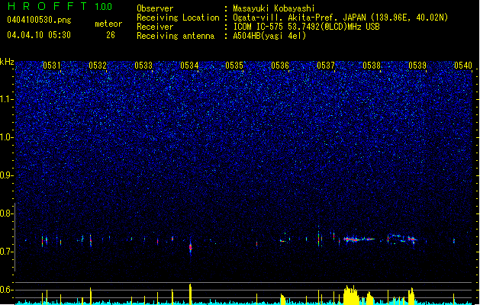Click the 0539 time marker
This screenshot has height=305, width=480.
click(x=417, y=66)
